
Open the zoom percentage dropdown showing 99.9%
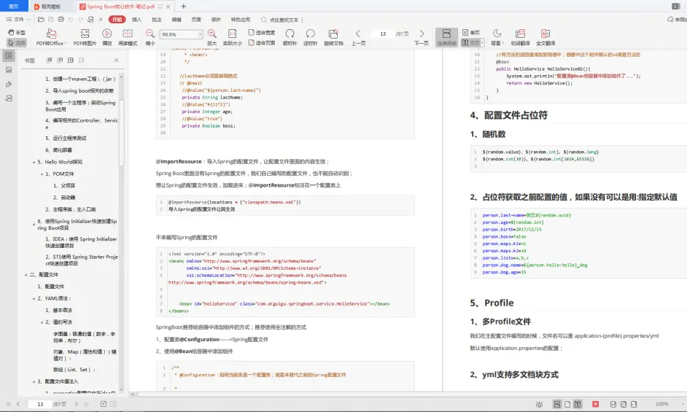[x=201, y=34]
